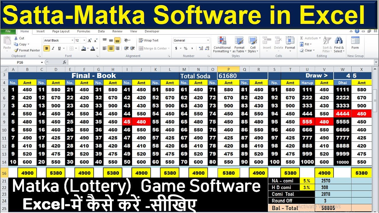
Task: Switch to the Review tab
Action: [x=117, y=31]
